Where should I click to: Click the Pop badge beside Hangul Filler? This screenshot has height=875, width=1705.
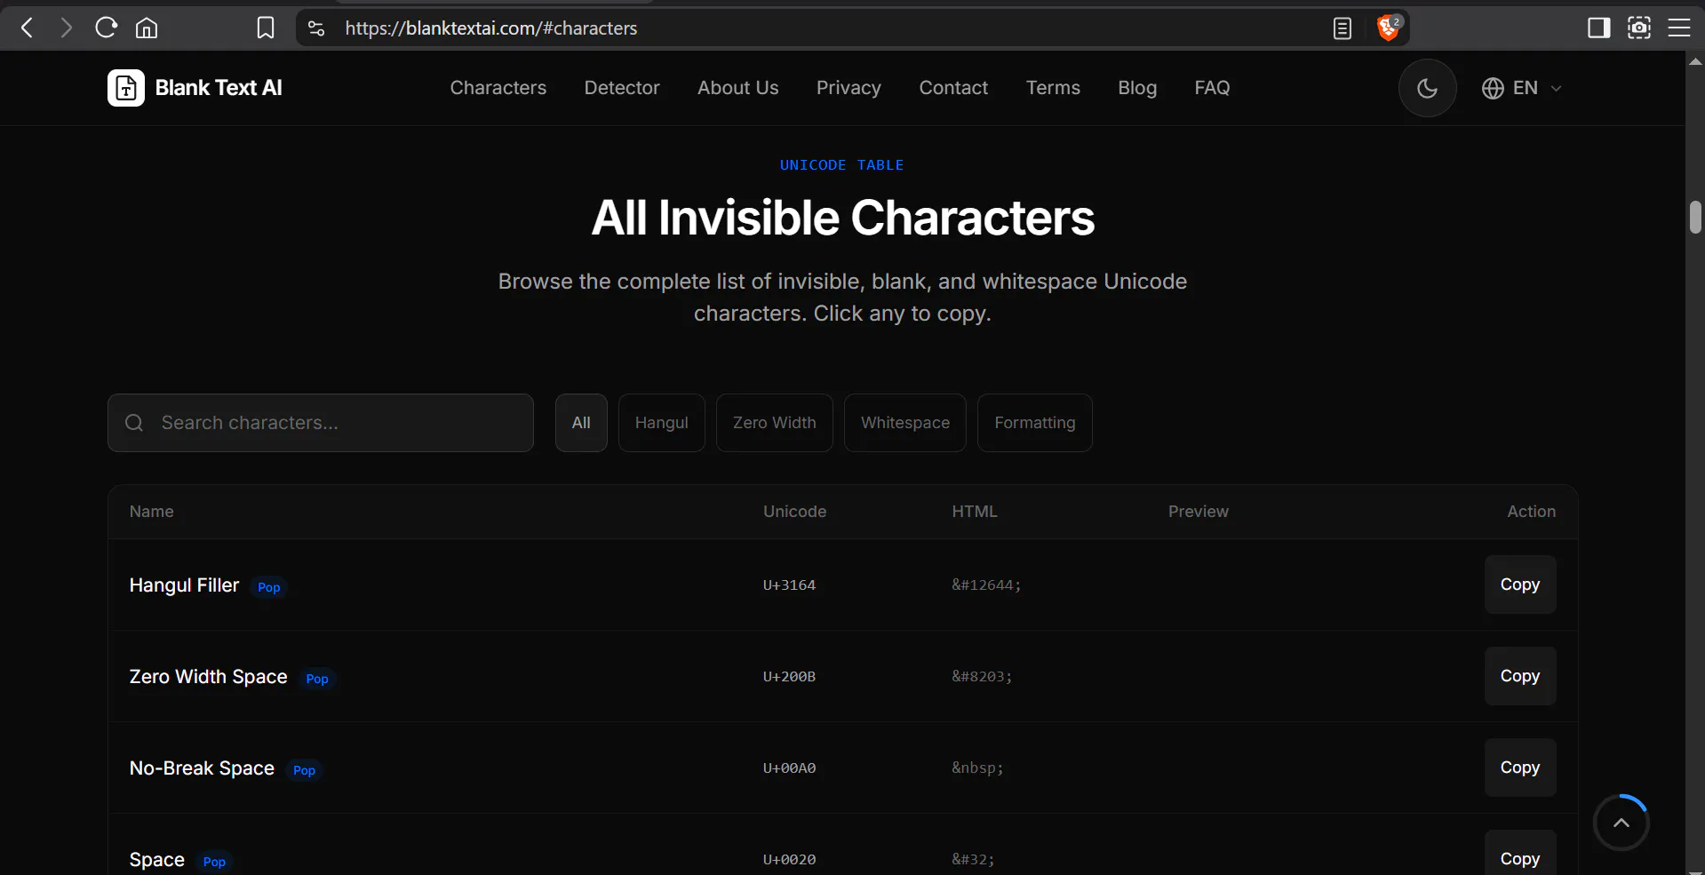click(268, 587)
